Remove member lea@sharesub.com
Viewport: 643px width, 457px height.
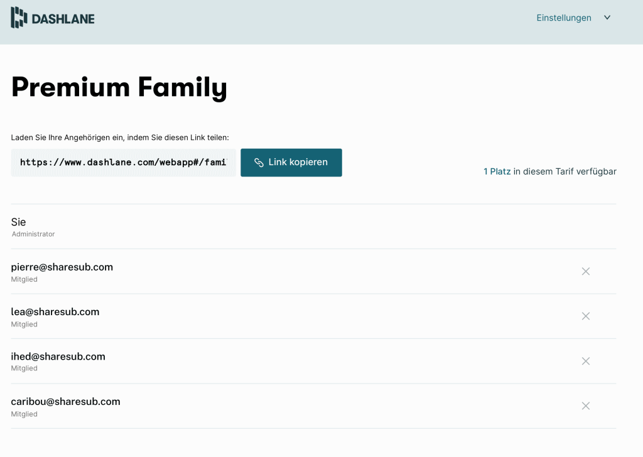click(x=586, y=316)
